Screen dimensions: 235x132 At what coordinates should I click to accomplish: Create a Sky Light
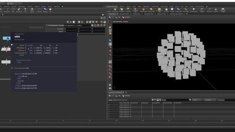(166, 10)
